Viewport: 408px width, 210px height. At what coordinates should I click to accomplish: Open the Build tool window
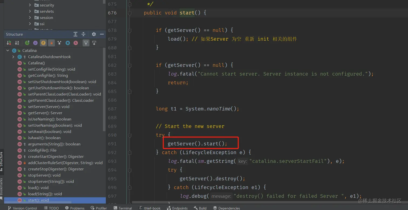point(200,208)
